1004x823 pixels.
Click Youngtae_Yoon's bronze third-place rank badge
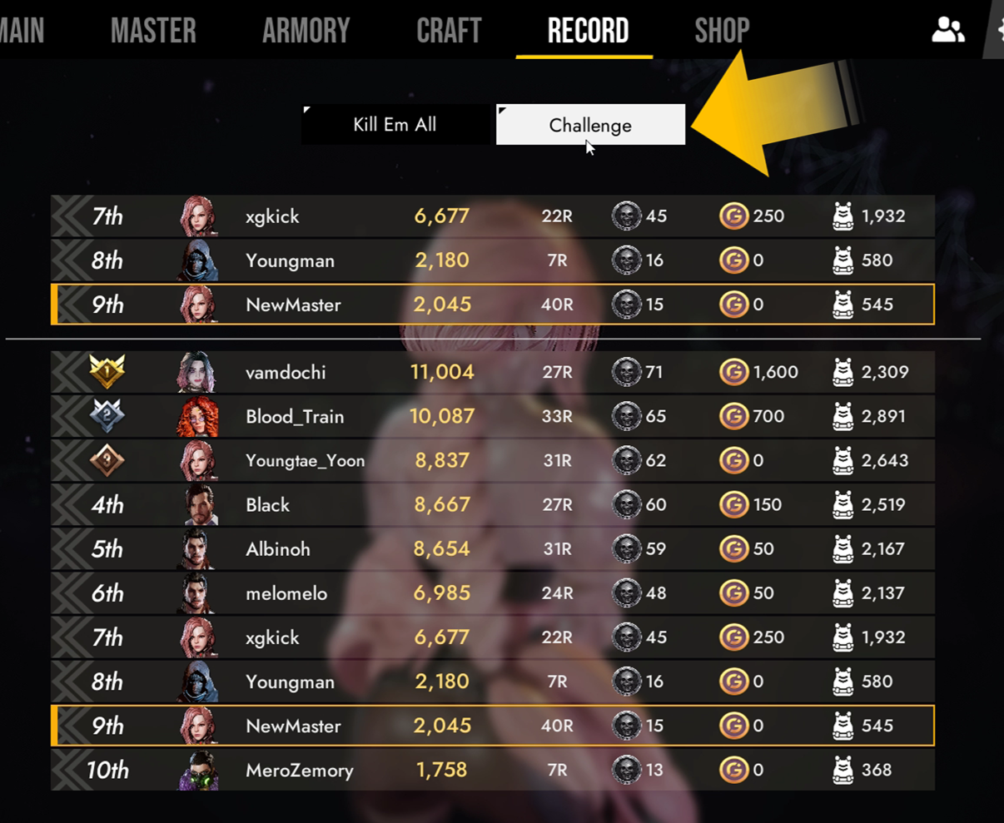107,459
